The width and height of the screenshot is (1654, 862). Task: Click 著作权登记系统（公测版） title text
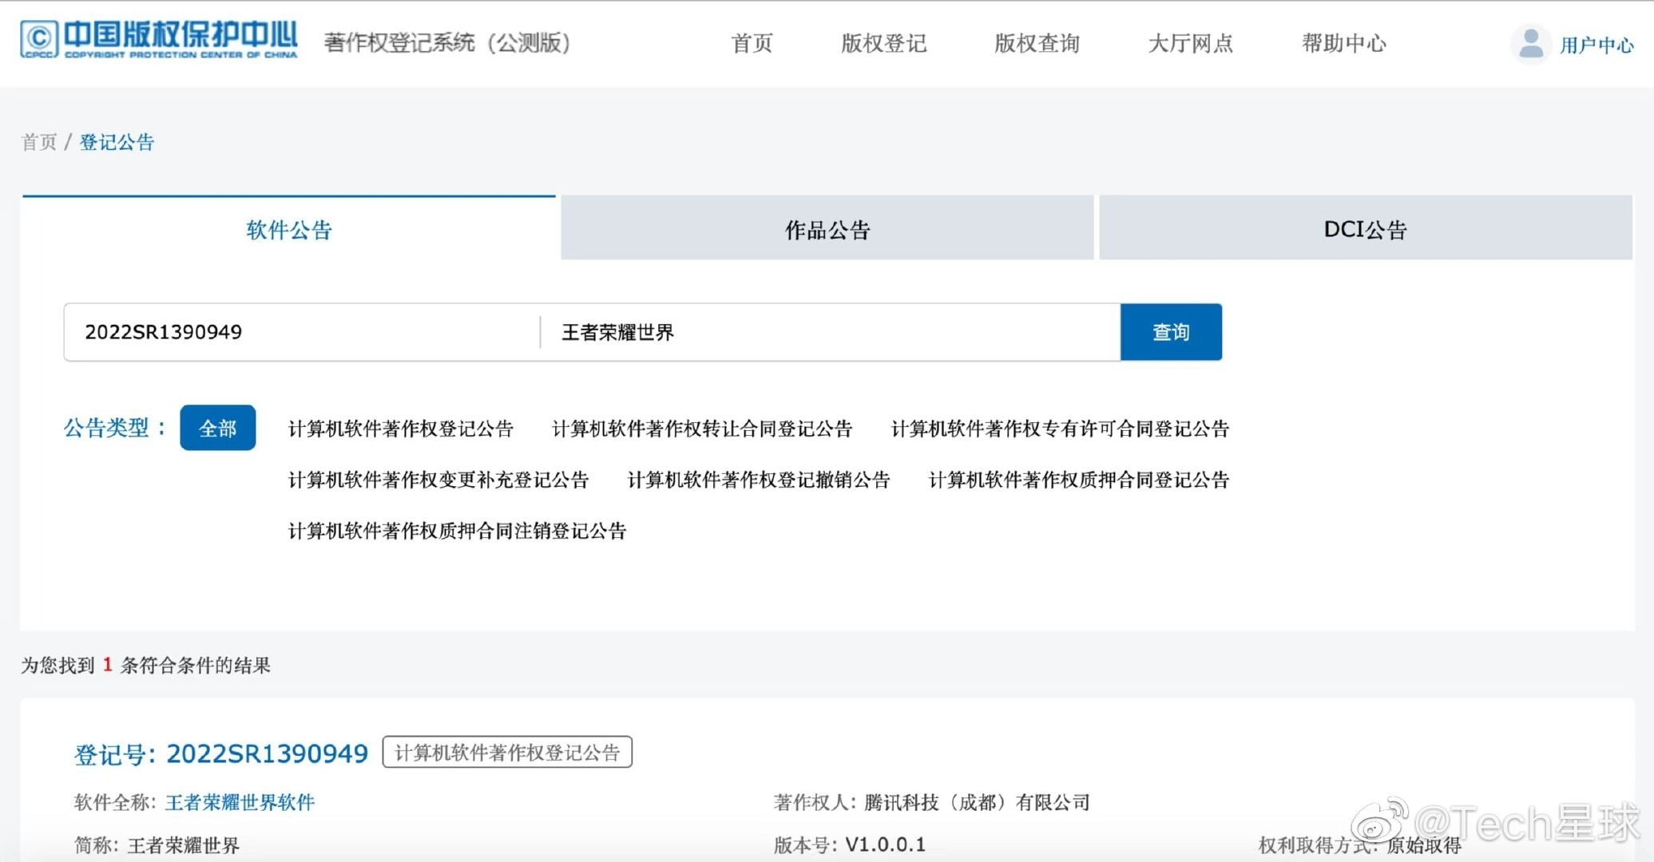(447, 42)
